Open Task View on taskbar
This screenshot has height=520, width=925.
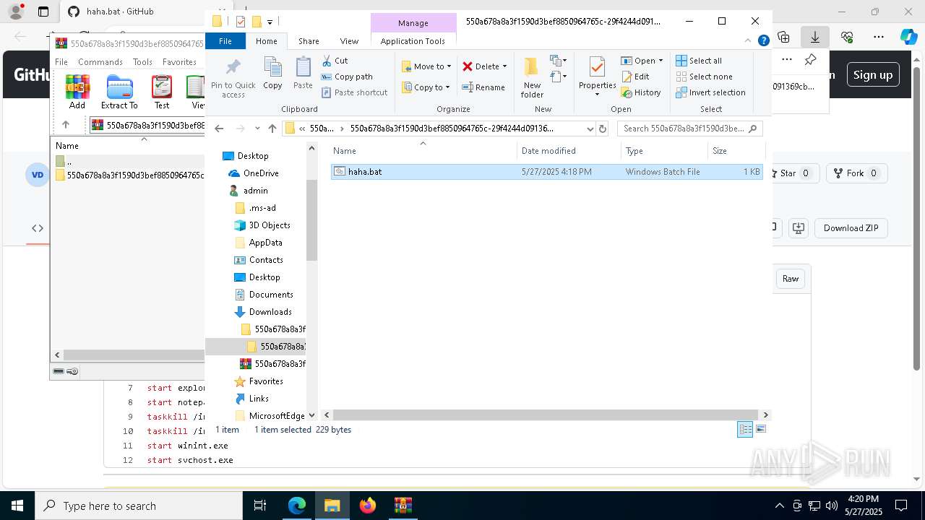(261, 506)
